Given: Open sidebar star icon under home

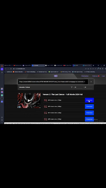Looking at the screenshot, I should (x=2, y=72).
